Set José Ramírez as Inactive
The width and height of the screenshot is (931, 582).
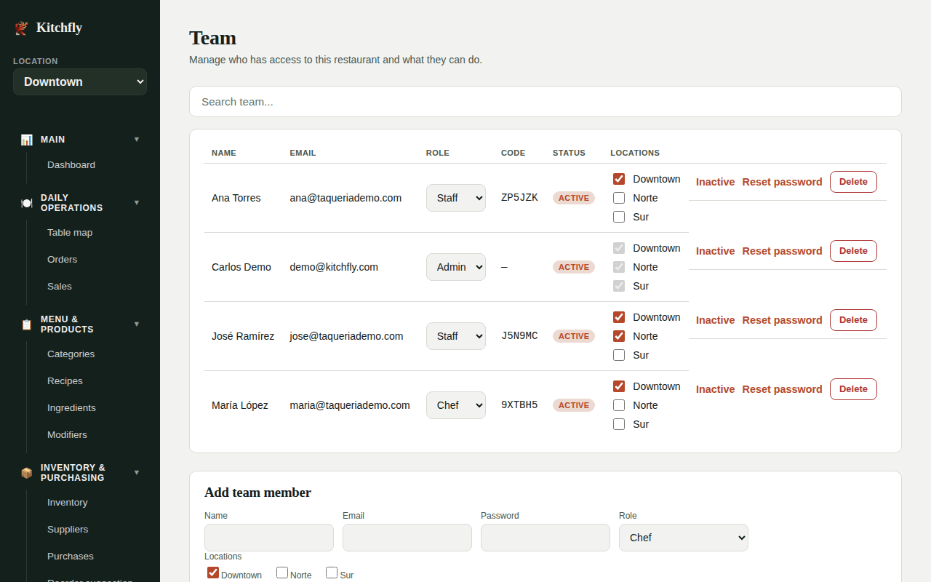tap(715, 320)
